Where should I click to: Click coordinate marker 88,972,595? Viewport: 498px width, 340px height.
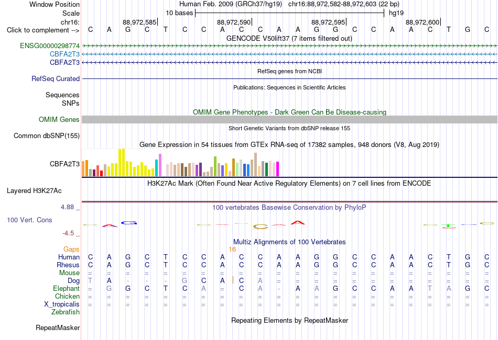click(328, 22)
